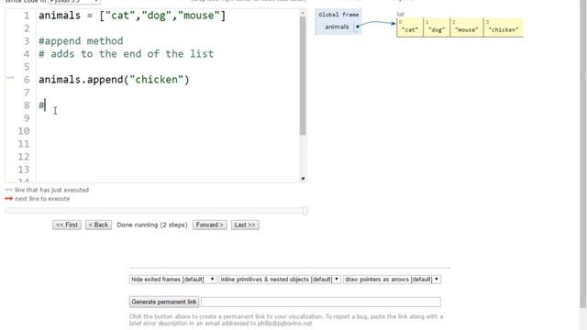Click the executed-line arrow beside line 6

(x=10, y=77)
